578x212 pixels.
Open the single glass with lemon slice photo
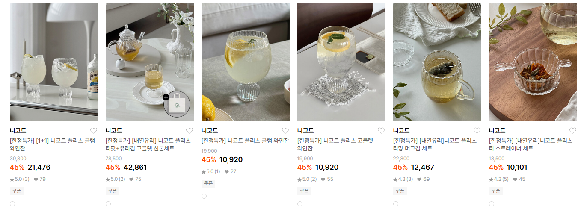point(246,62)
